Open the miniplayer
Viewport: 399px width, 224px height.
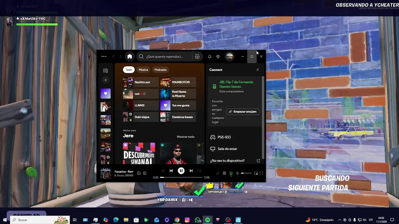tap(256, 173)
